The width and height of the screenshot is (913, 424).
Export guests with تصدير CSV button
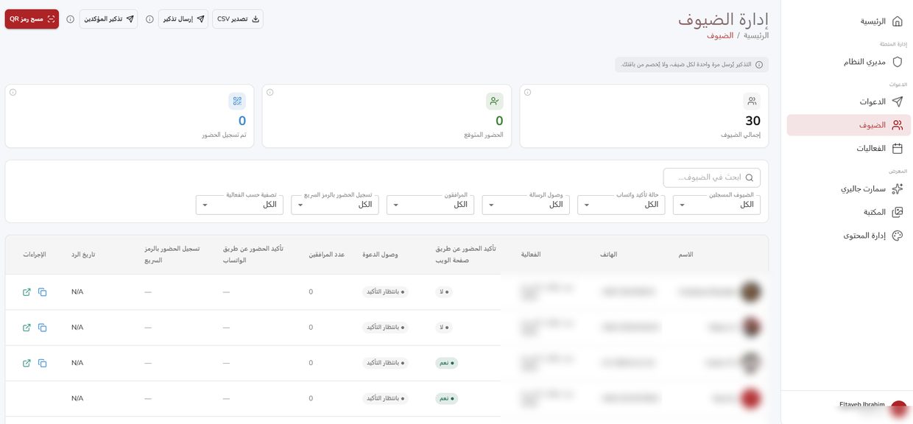pos(238,19)
